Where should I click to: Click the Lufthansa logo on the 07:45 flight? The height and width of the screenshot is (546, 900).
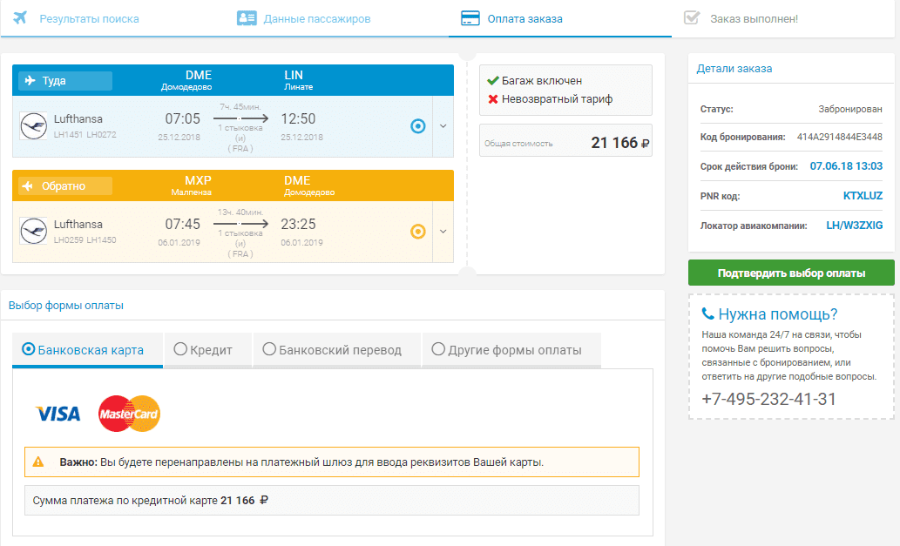33,231
